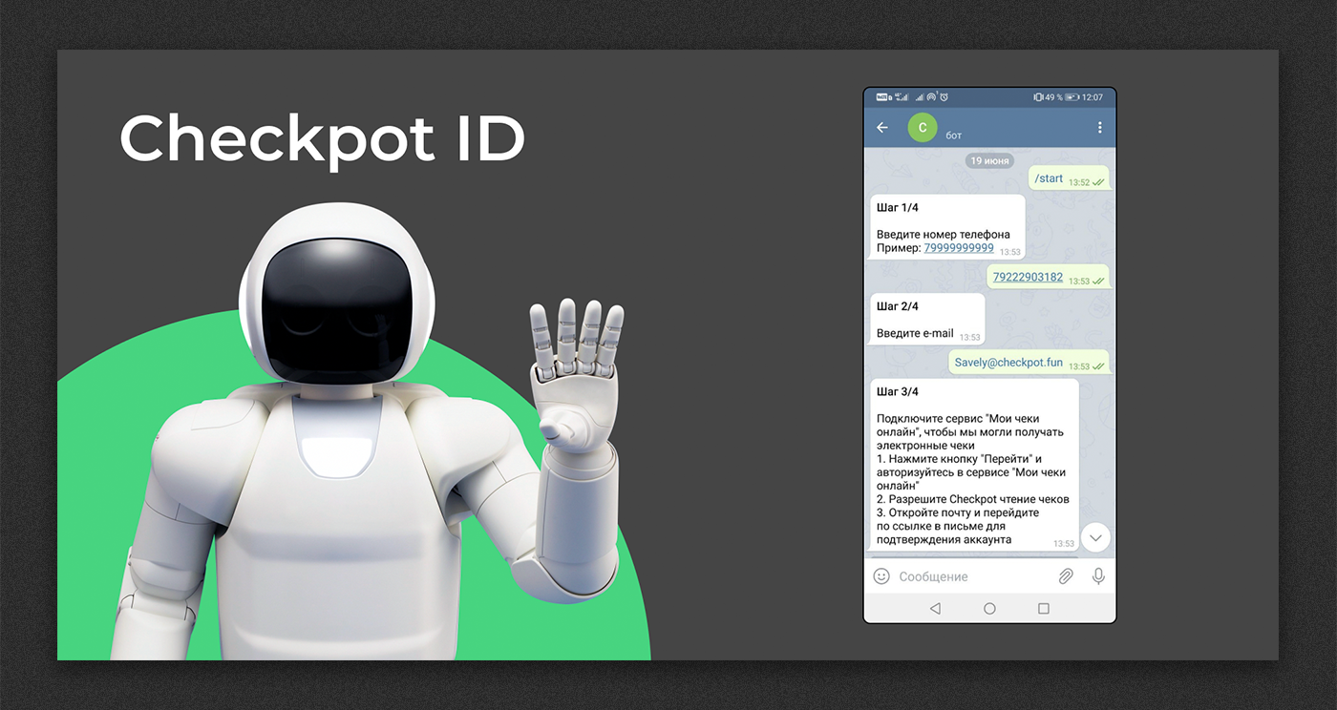The height and width of the screenshot is (710, 1337).
Task: Click the emoji smiley icon
Action: [x=881, y=576]
